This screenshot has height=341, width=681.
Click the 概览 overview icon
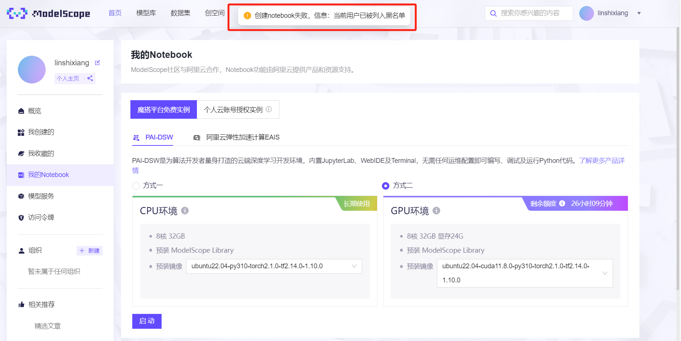click(21, 111)
